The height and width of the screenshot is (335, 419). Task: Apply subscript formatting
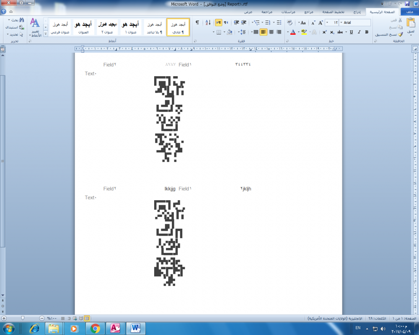pyautogui.click(x=332, y=32)
